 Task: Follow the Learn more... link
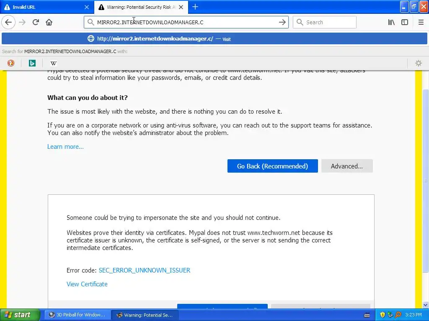(65, 147)
